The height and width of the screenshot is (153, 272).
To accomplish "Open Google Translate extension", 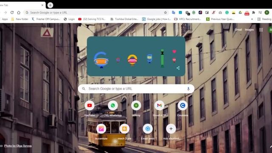I will pos(173,12).
